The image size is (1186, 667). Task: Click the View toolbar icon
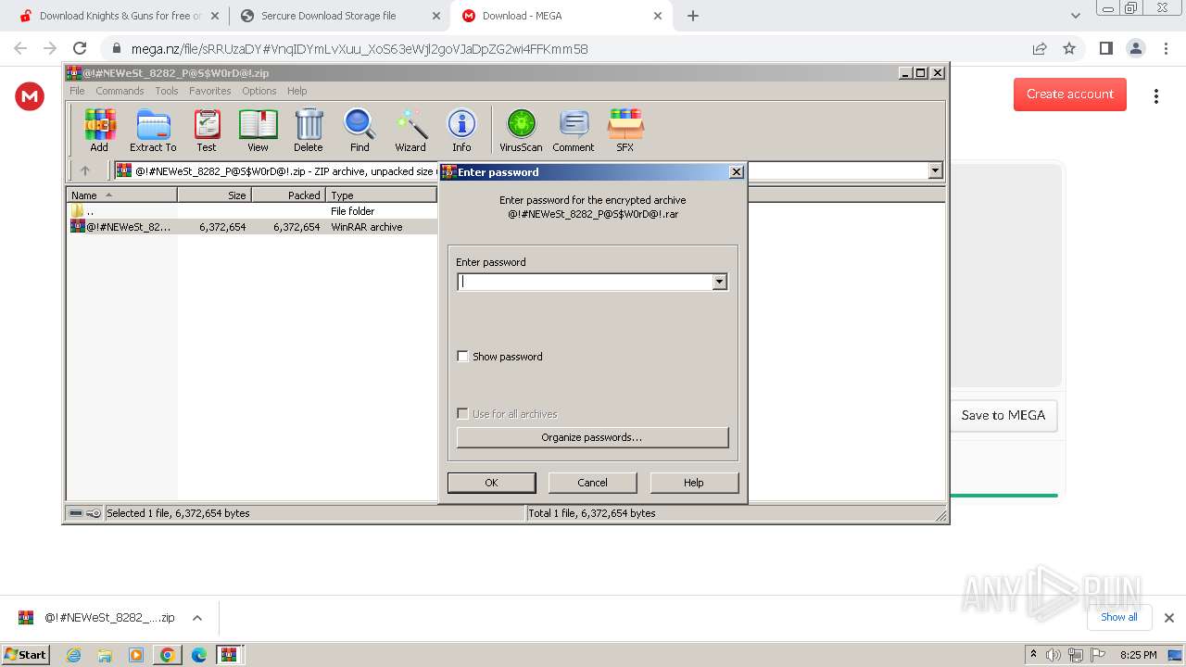258,130
